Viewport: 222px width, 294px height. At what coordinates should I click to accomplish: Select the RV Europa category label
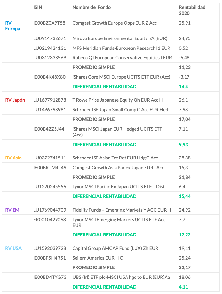pos(13,26)
